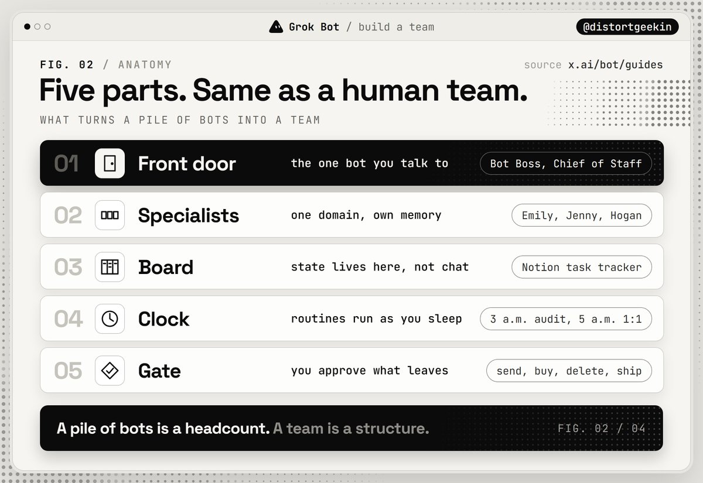Click the "send, buy, delete, ship" pill
Screen dimensions: 703x483
tap(569, 371)
